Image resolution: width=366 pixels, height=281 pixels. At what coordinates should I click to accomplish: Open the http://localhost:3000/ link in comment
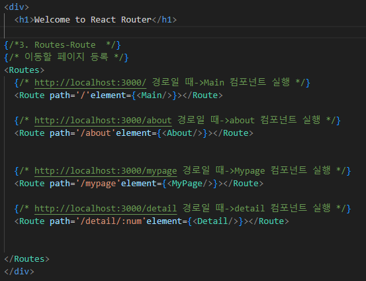click(90, 83)
